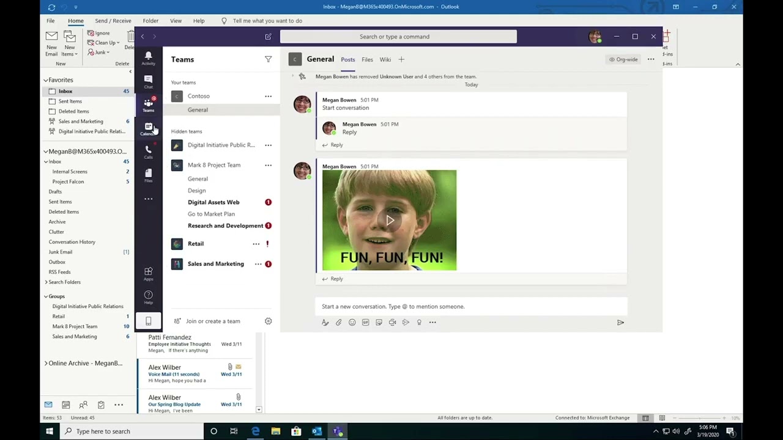Reply to the Start conversation thread
Screen dimensions: 783x440
(x=333, y=145)
